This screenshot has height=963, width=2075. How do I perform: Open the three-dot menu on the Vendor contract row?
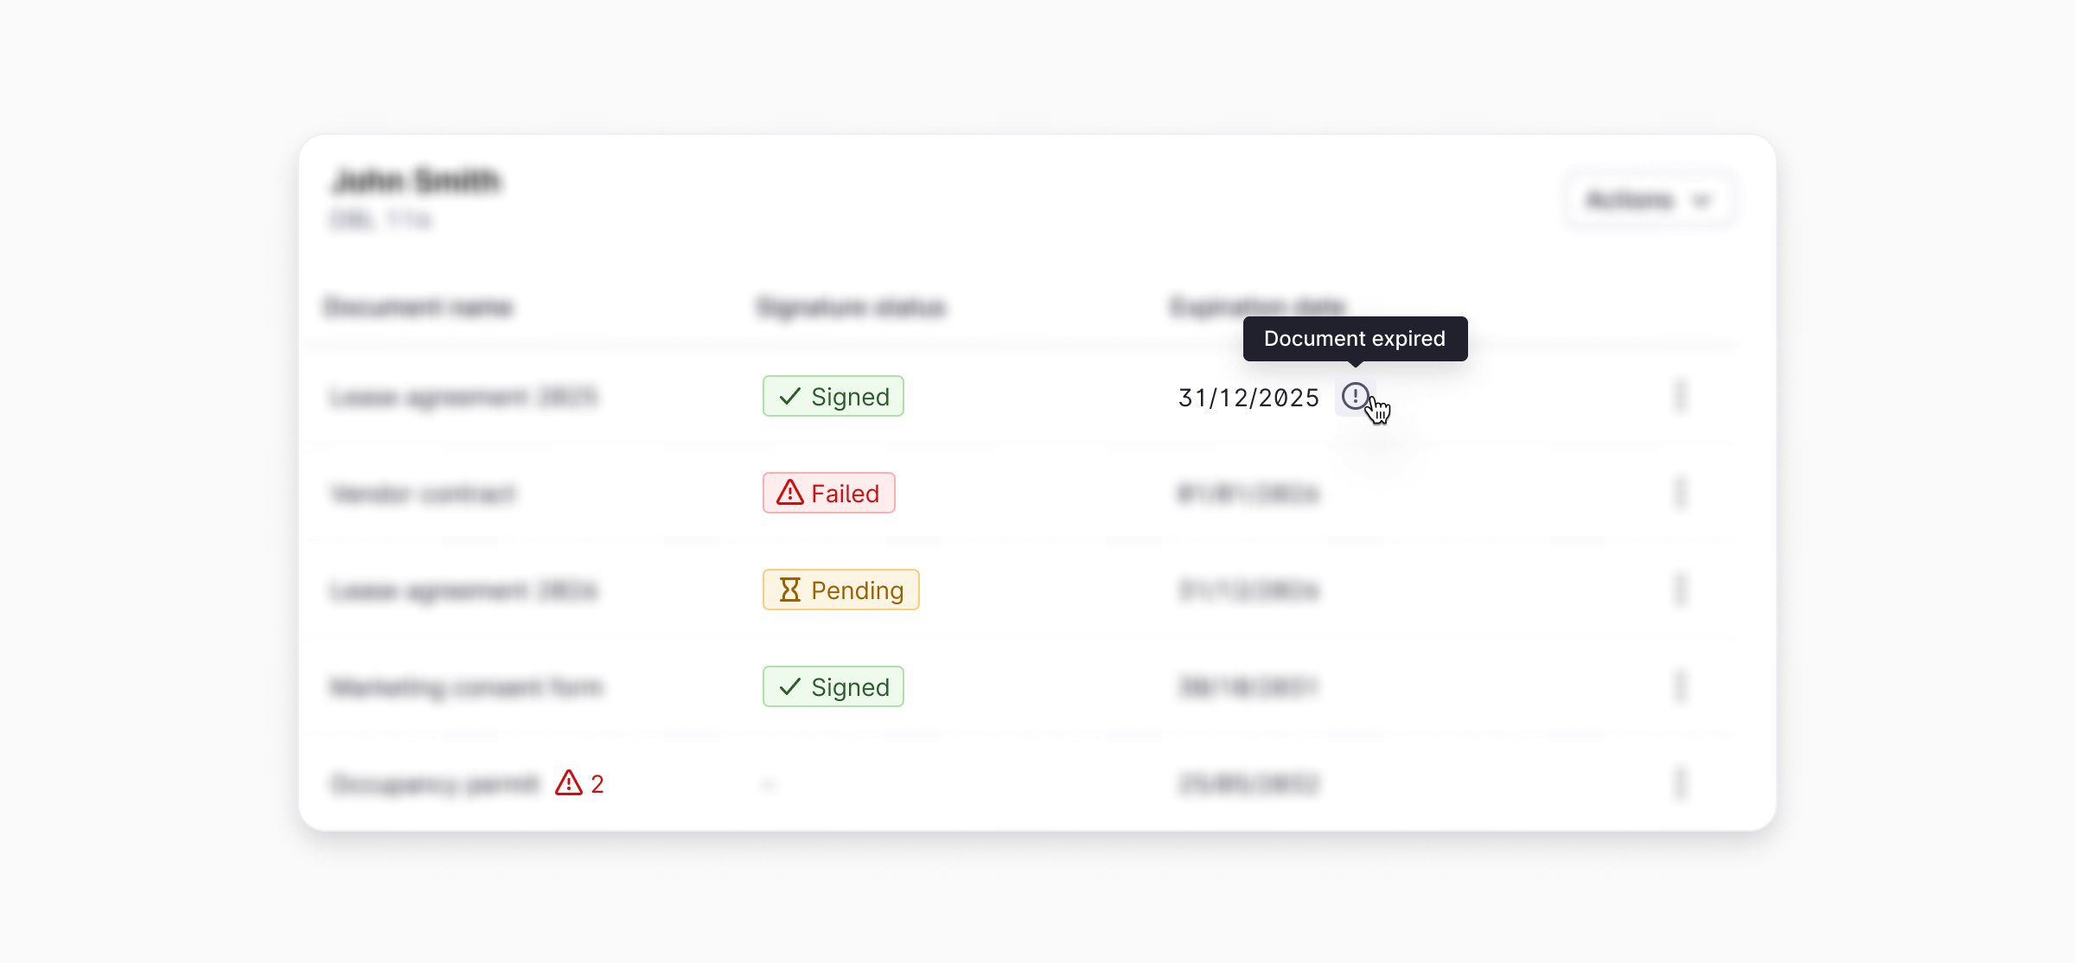coord(1681,493)
